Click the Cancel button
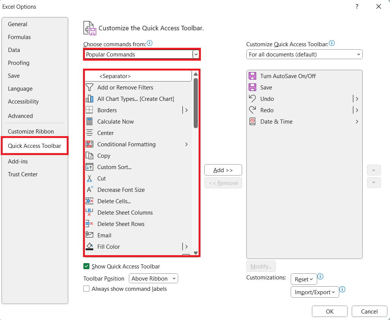 pyautogui.click(x=370, y=311)
